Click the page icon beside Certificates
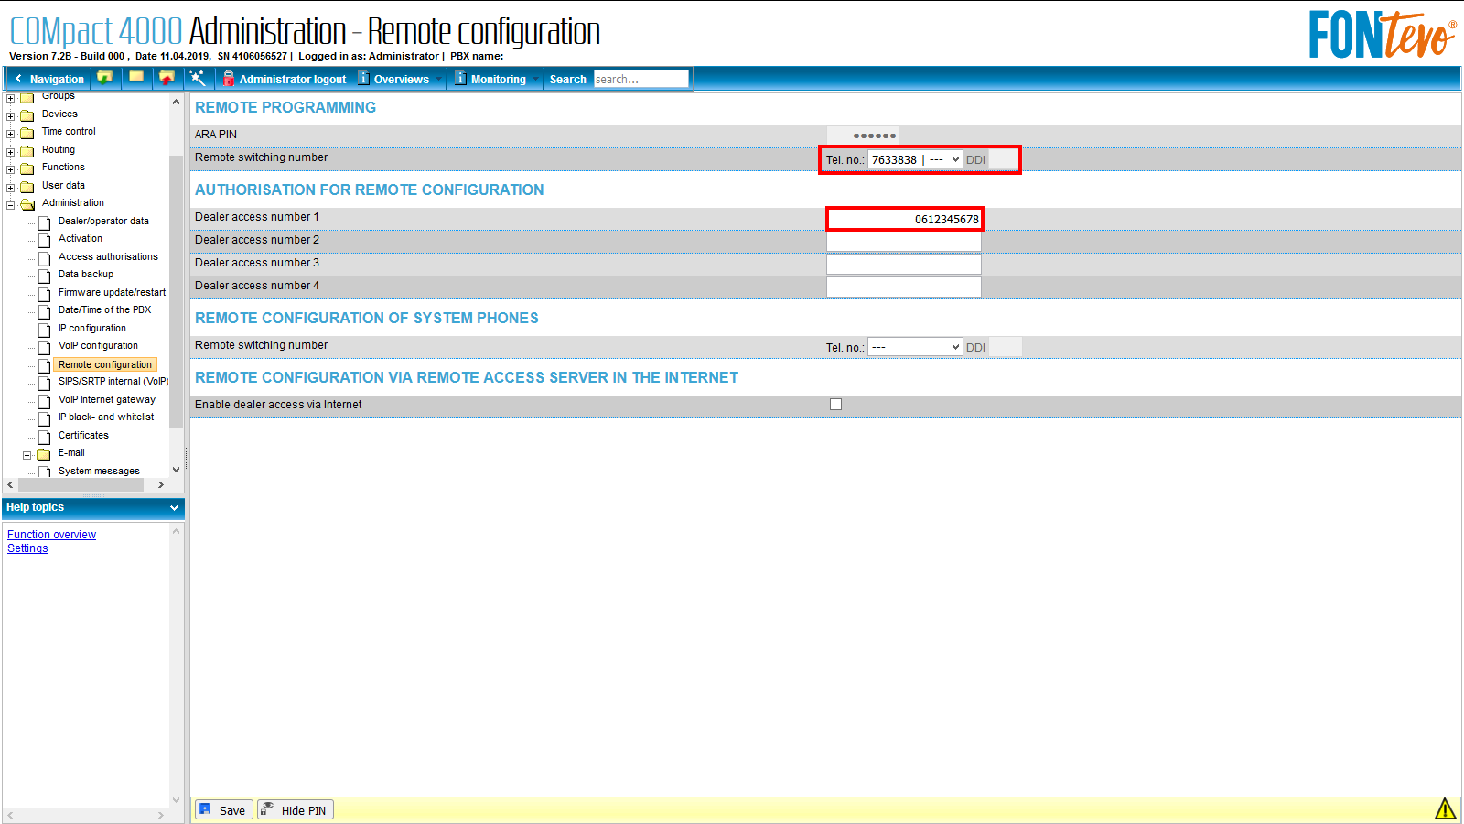The image size is (1464, 824). coord(44,436)
